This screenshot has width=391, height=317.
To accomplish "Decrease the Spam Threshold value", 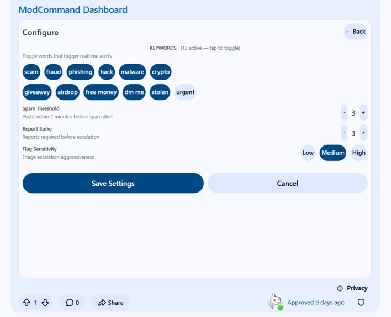I will 344,113.
